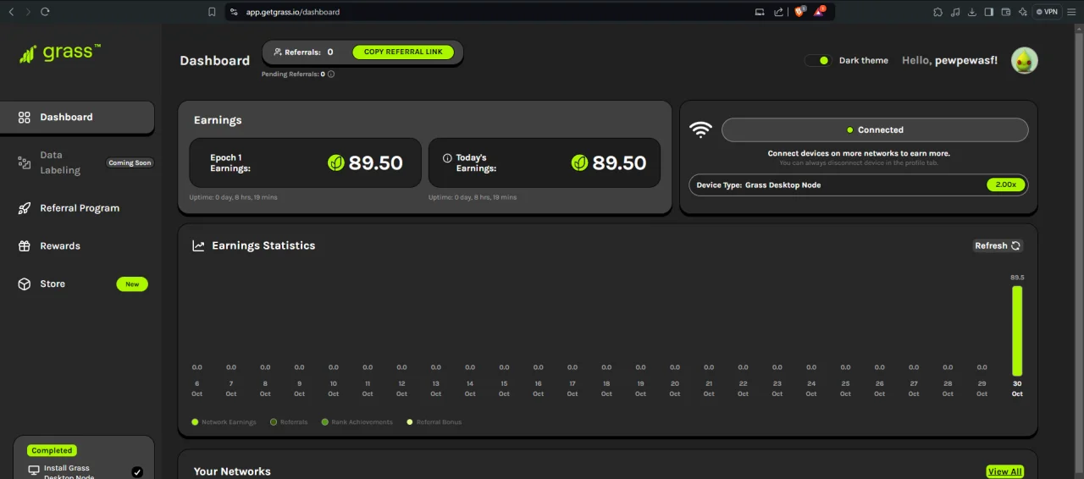
Task: Click the desktop monitor icon by Install Grass
Action: tap(34, 471)
